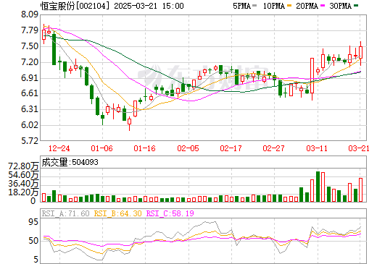377x264 pixels.
Task: Click the 5 RSI axis label
Action: point(36,260)
